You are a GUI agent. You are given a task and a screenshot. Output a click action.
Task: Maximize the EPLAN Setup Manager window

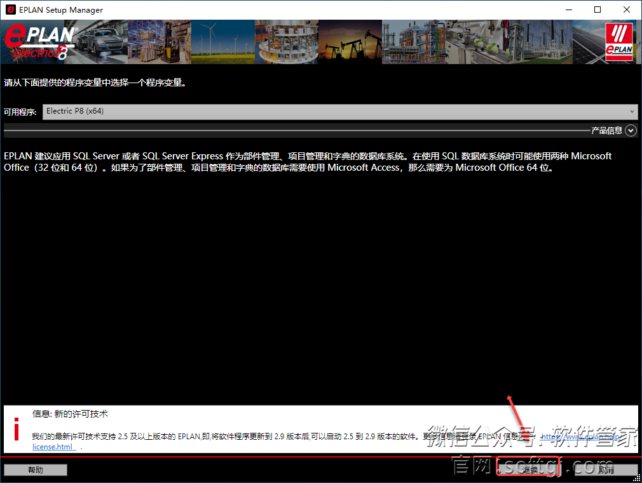click(x=598, y=10)
